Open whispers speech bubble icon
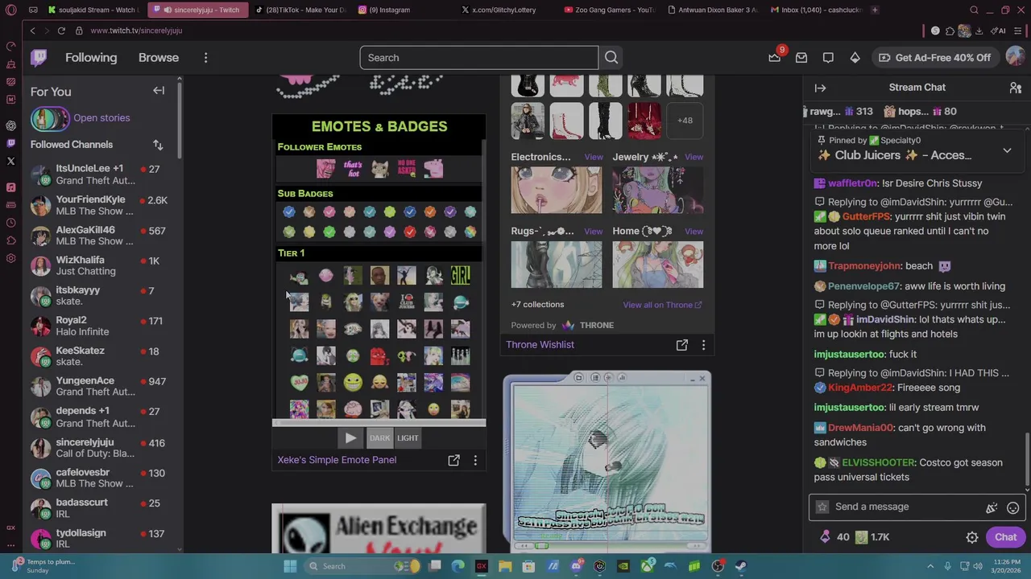Image resolution: width=1031 pixels, height=579 pixels. coord(828,58)
